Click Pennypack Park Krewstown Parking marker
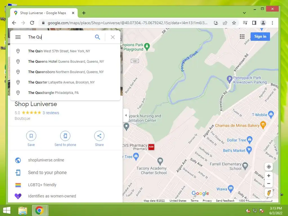This screenshot has width=288, height=216. pyautogui.click(x=229, y=79)
